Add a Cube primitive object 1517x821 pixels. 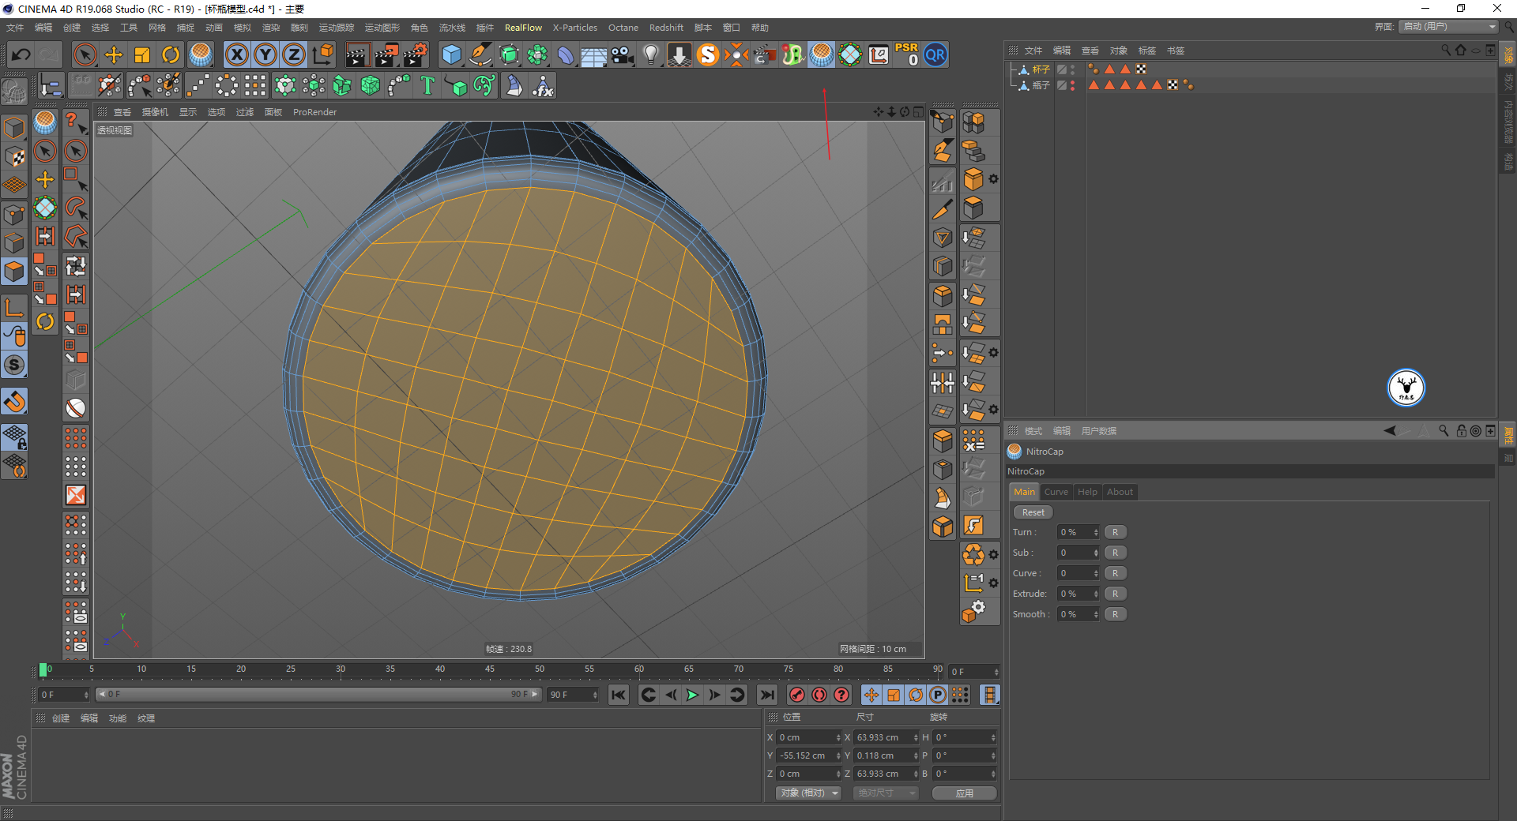coord(451,55)
